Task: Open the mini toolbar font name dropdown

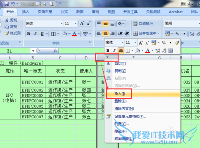Action: pyautogui.click(x=122, y=43)
